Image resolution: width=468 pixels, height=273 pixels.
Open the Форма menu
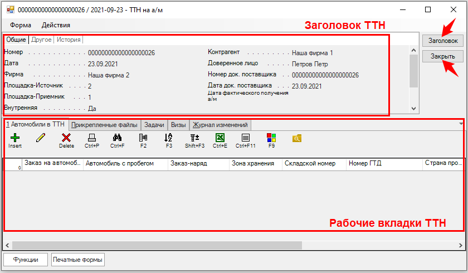tap(21, 25)
